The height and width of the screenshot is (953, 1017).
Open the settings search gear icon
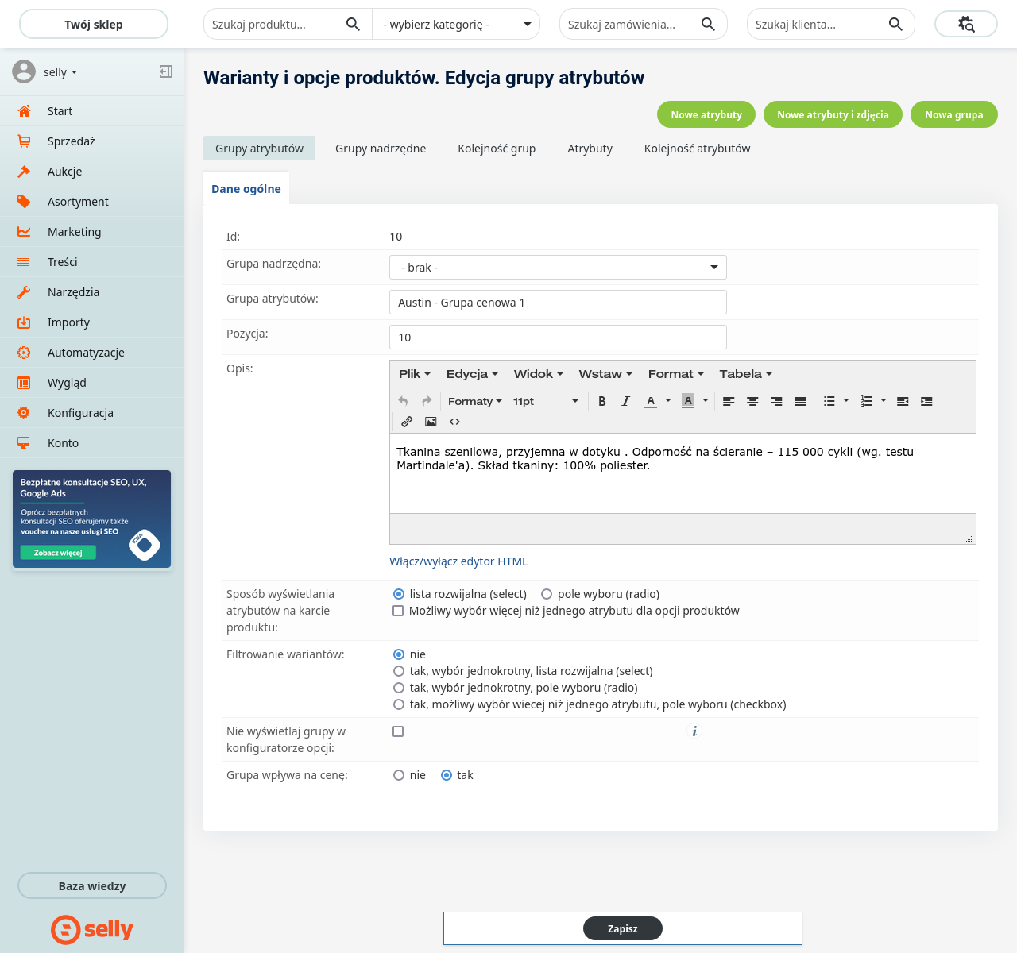(965, 25)
